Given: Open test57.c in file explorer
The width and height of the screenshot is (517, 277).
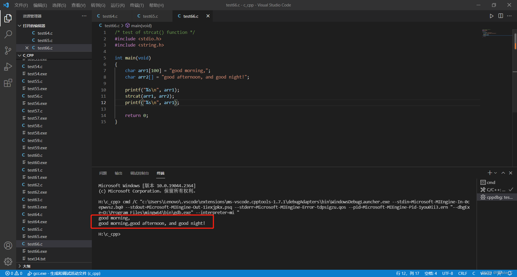Looking at the screenshot, I should point(54,111).
